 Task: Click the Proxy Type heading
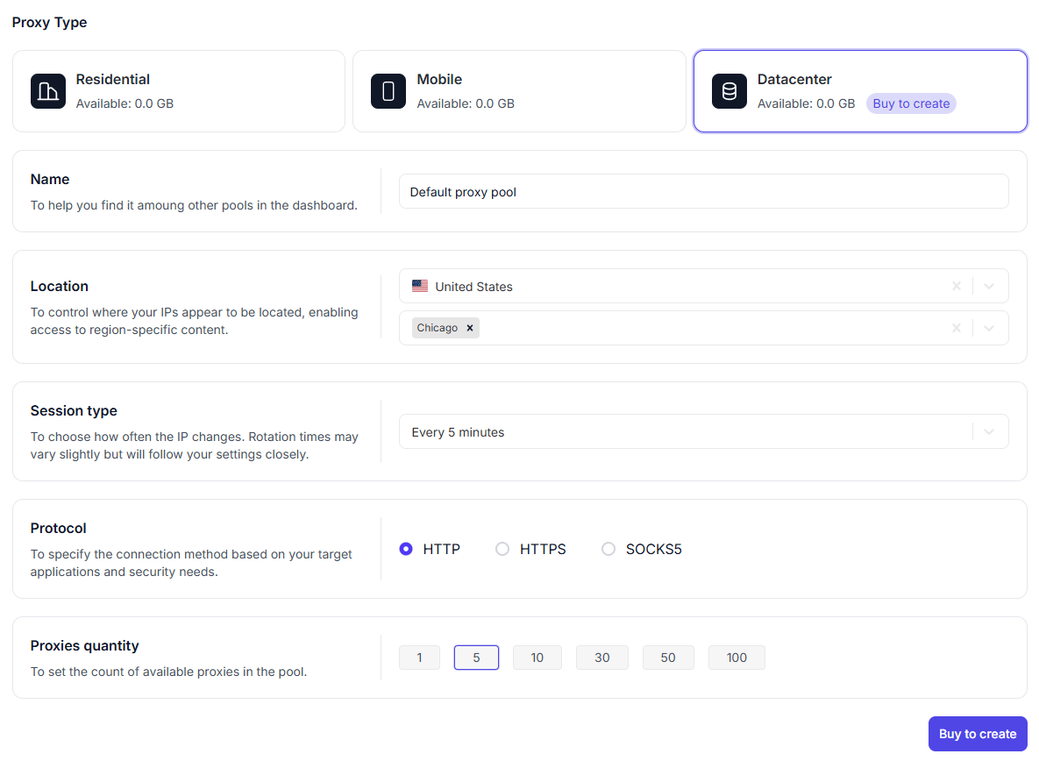coord(50,23)
